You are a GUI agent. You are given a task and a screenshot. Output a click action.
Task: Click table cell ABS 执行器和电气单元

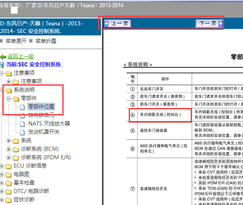pos(164,148)
